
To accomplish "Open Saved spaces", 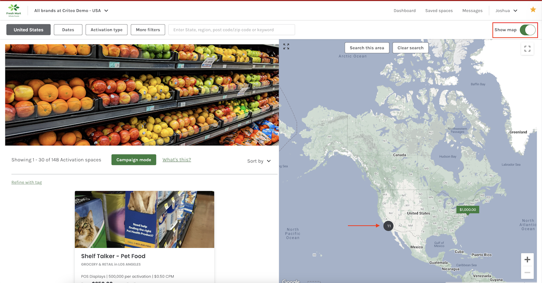I will pos(439,11).
